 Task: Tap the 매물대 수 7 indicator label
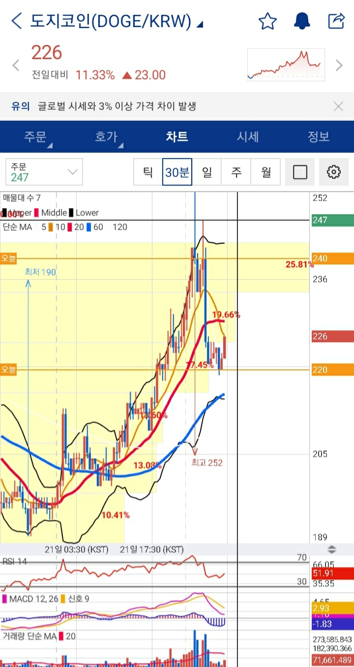[x=22, y=198]
